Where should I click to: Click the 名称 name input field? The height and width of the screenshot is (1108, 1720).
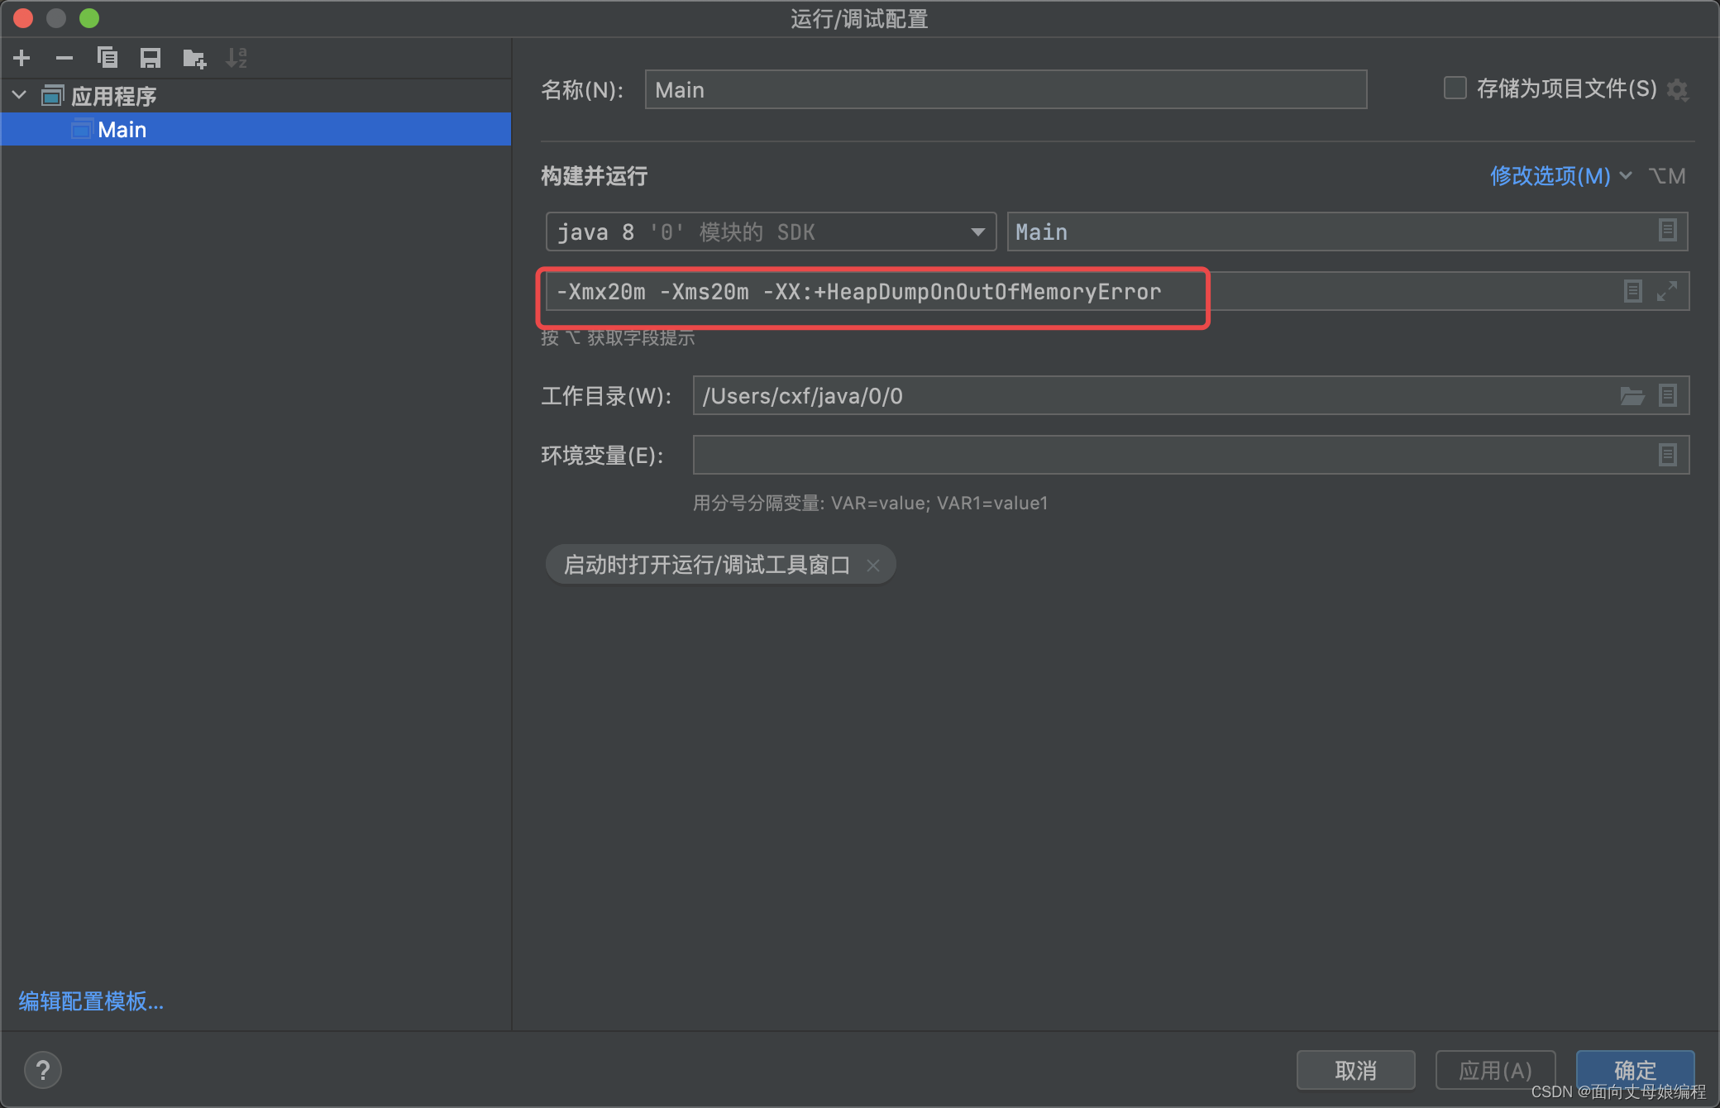tap(1006, 89)
